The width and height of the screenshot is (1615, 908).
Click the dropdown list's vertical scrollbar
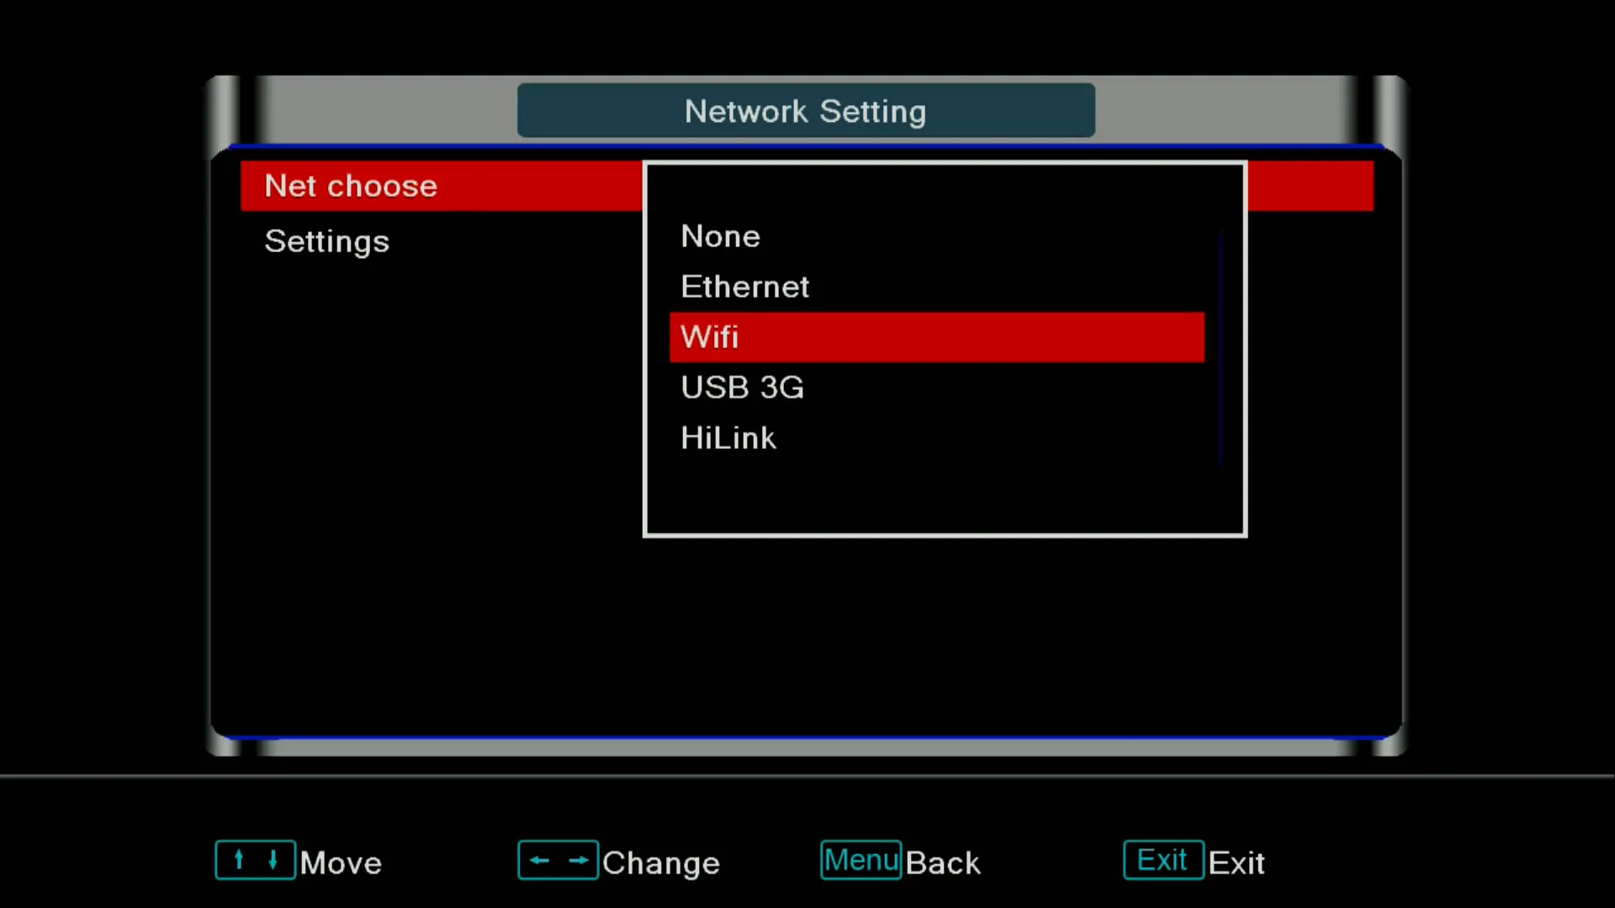(1220, 346)
